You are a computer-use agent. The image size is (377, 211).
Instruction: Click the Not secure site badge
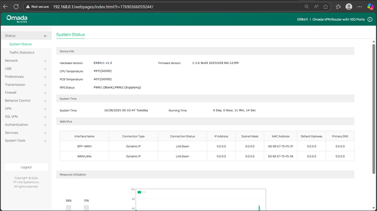click(37, 7)
